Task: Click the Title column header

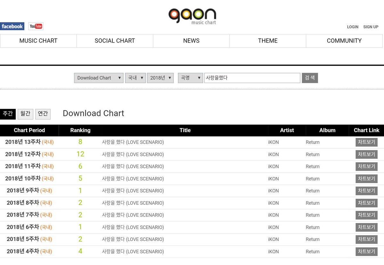Action: coord(185,130)
